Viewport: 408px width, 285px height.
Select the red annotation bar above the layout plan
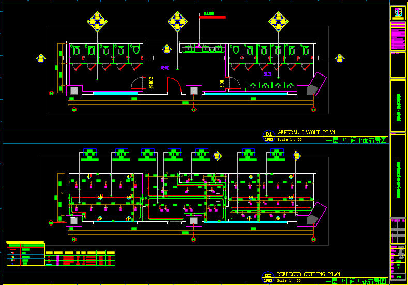click(213, 17)
